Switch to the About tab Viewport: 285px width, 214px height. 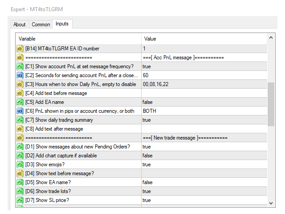[20, 25]
